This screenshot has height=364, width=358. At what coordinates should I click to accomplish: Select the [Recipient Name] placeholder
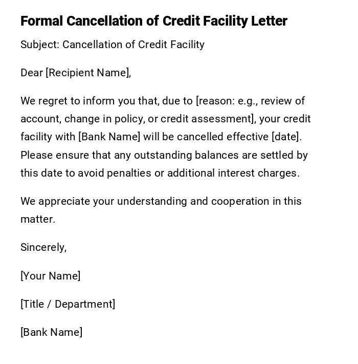pos(88,73)
